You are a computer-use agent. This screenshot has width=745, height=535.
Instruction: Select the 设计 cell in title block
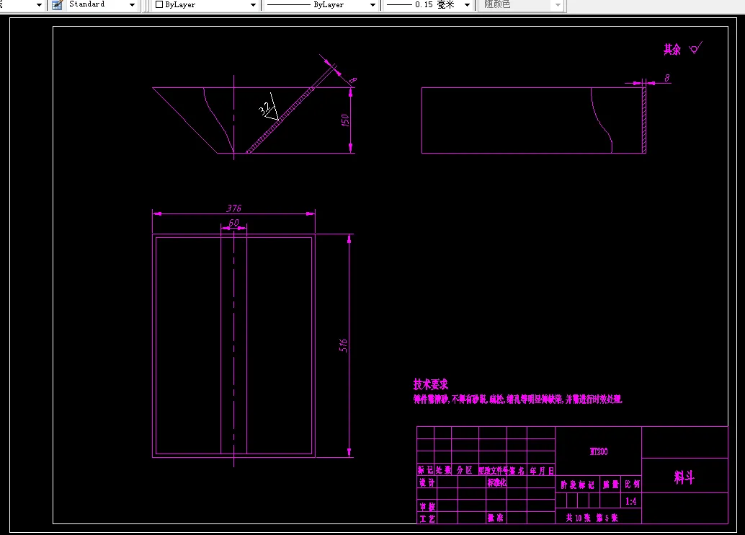427,482
